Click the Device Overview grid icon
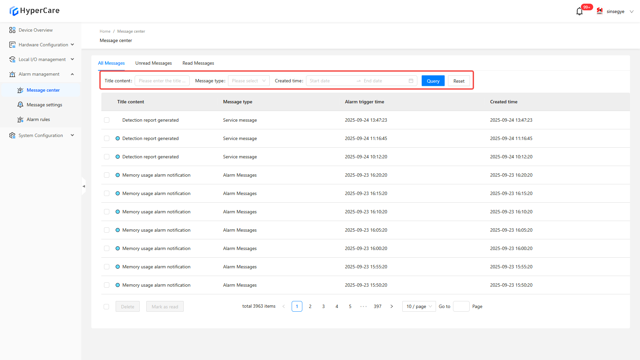 (12, 30)
